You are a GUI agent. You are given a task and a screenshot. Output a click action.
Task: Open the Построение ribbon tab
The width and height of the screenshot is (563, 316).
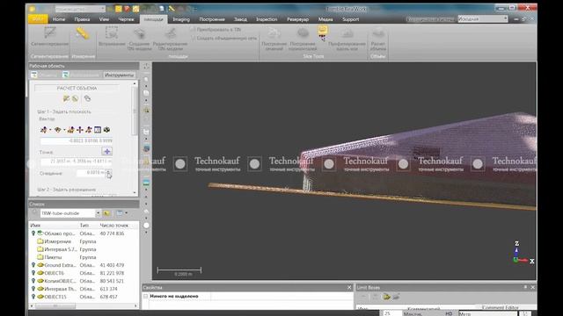coord(212,19)
